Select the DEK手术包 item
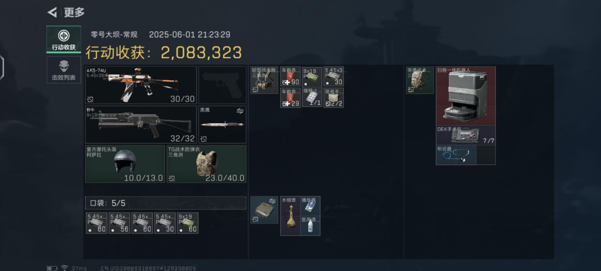 coord(466,135)
